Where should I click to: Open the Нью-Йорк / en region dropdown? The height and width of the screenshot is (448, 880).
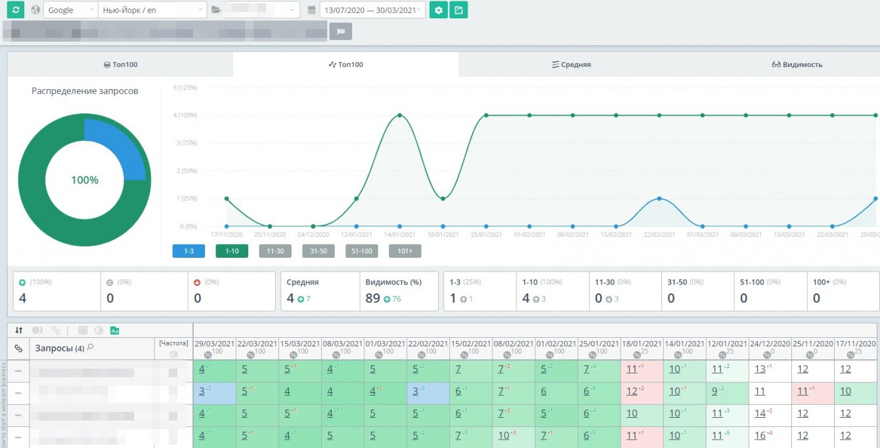click(152, 10)
